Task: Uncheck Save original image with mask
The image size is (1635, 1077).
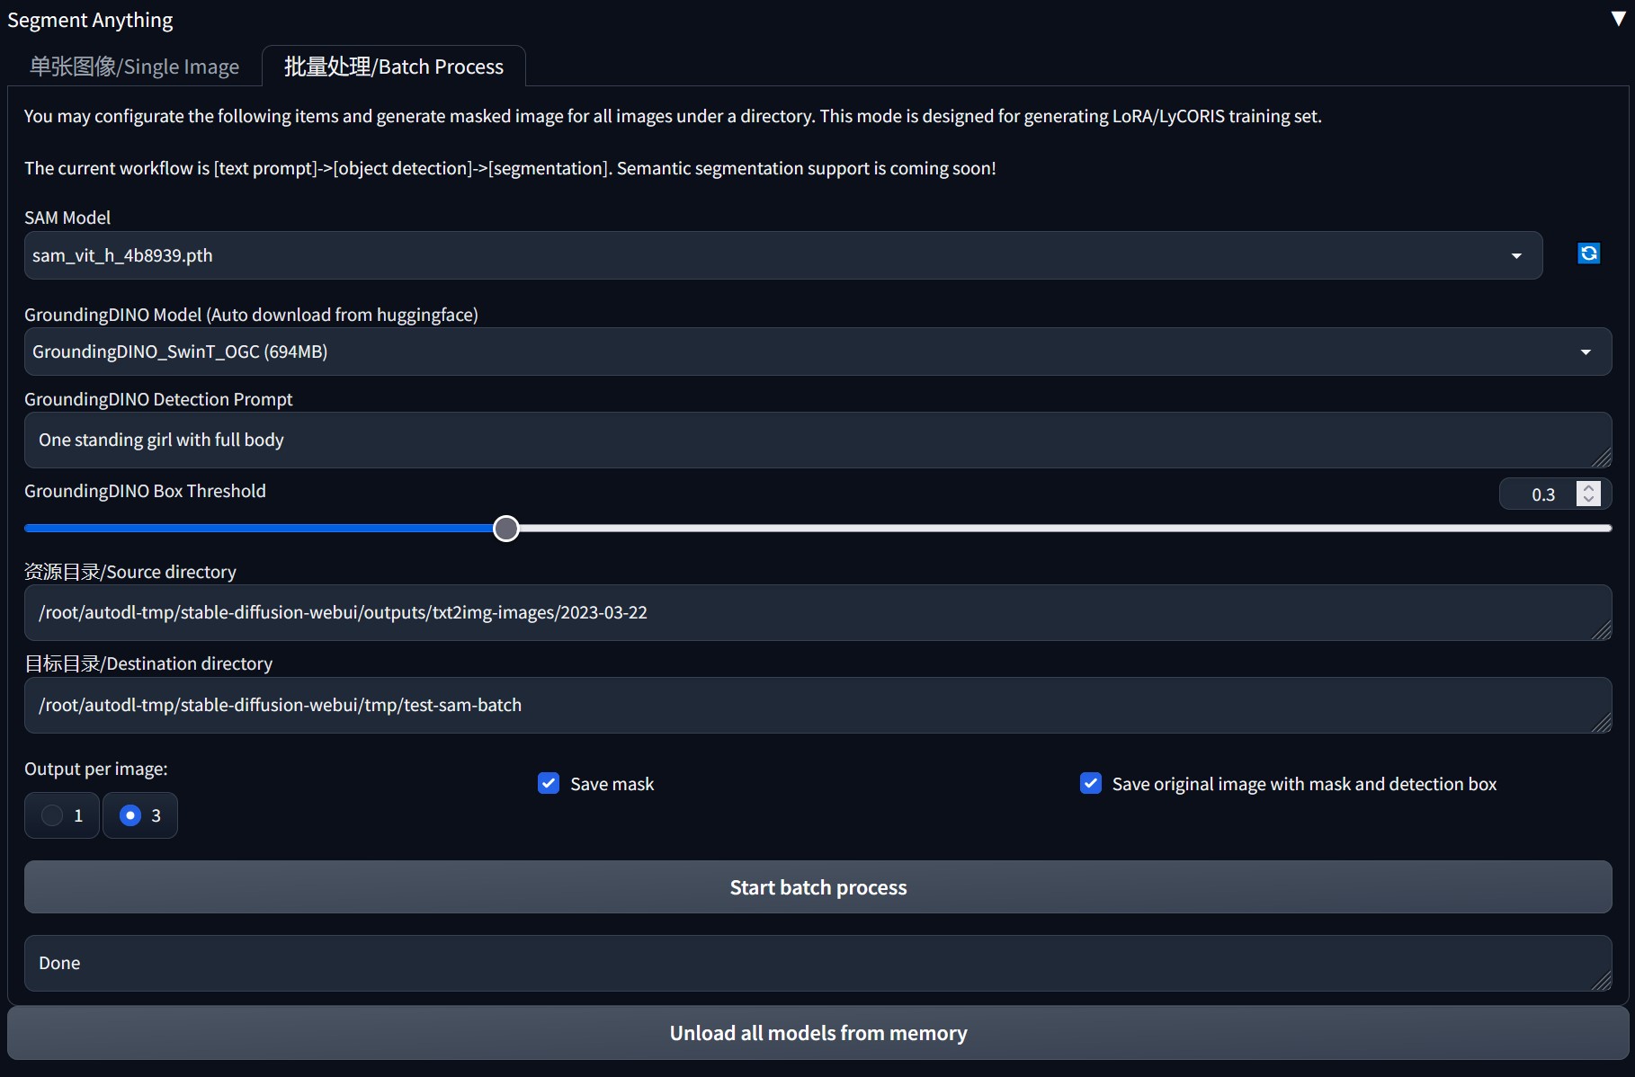Action: coord(1091,783)
